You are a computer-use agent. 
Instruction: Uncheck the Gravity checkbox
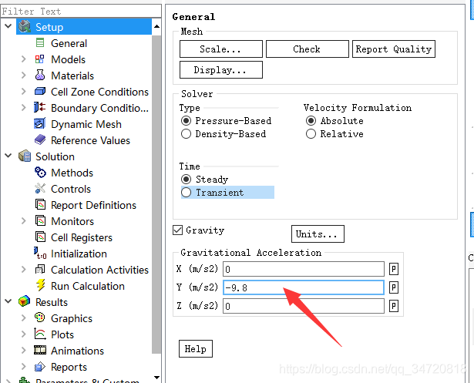coord(178,230)
